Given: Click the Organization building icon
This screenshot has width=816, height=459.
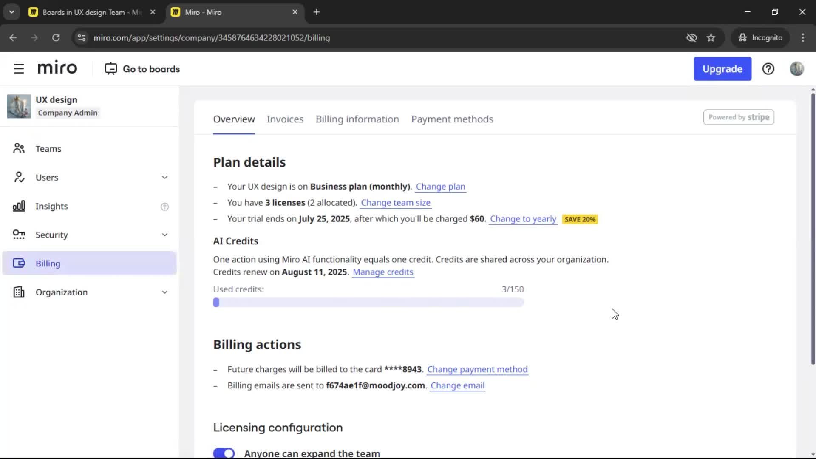Looking at the screenshot, I should coord(19,292).
